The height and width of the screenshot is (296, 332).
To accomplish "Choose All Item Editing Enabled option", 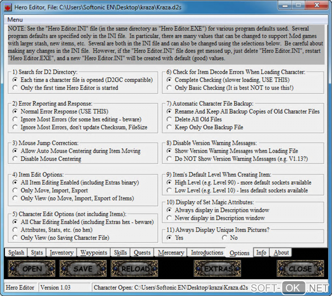I will (76, 183).
